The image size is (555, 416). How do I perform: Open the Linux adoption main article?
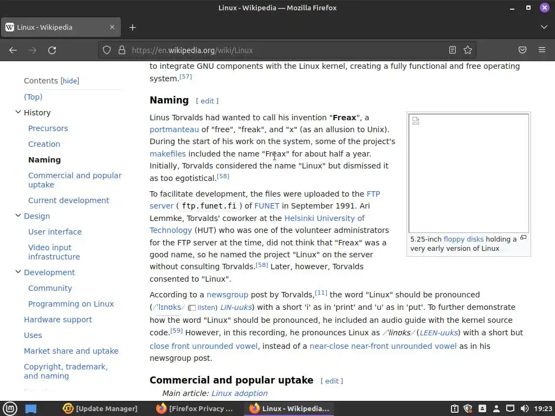click(x=239, y=393)
